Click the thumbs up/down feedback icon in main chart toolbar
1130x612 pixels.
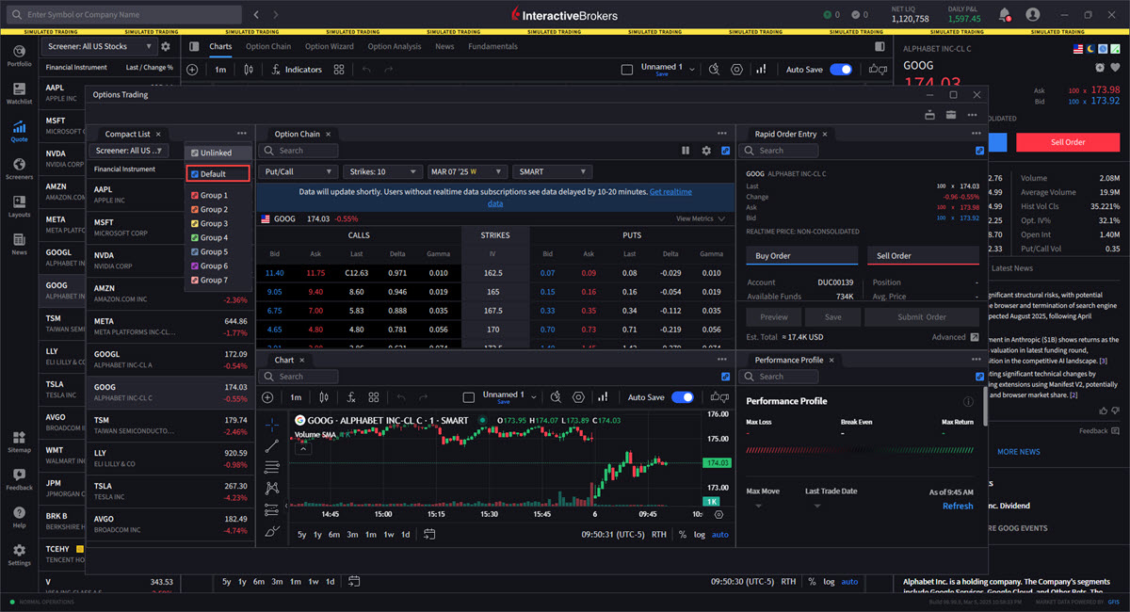click(x=879, y=70)
